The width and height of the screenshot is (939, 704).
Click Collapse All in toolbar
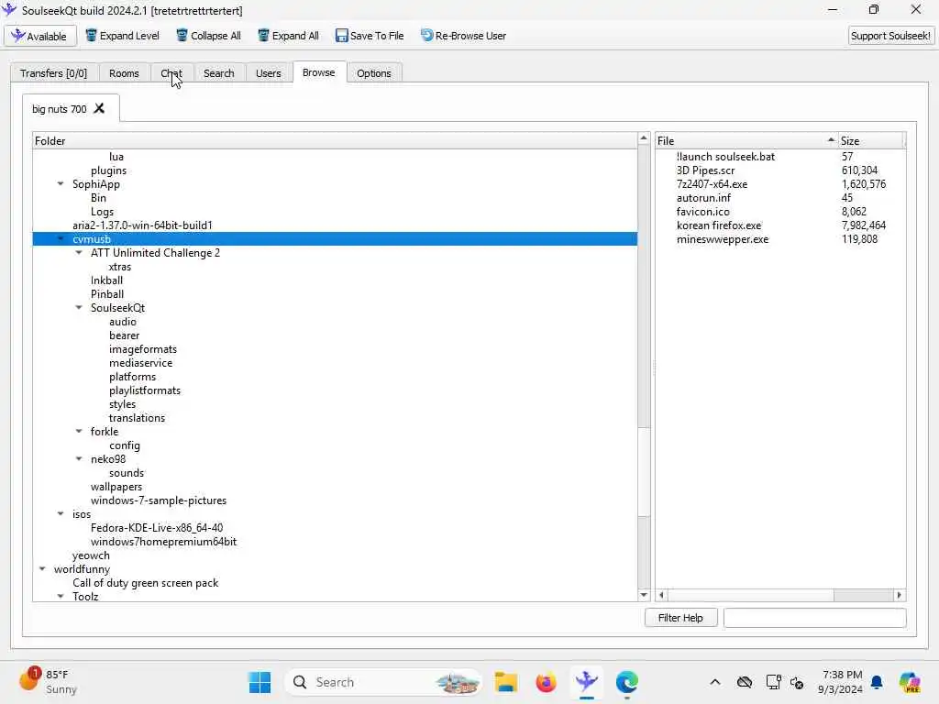click(208, 36)
